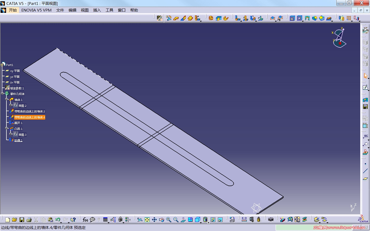The image size is (370, 231).
Task: Open the 文件 menu
Action: [x=60, y=10]
